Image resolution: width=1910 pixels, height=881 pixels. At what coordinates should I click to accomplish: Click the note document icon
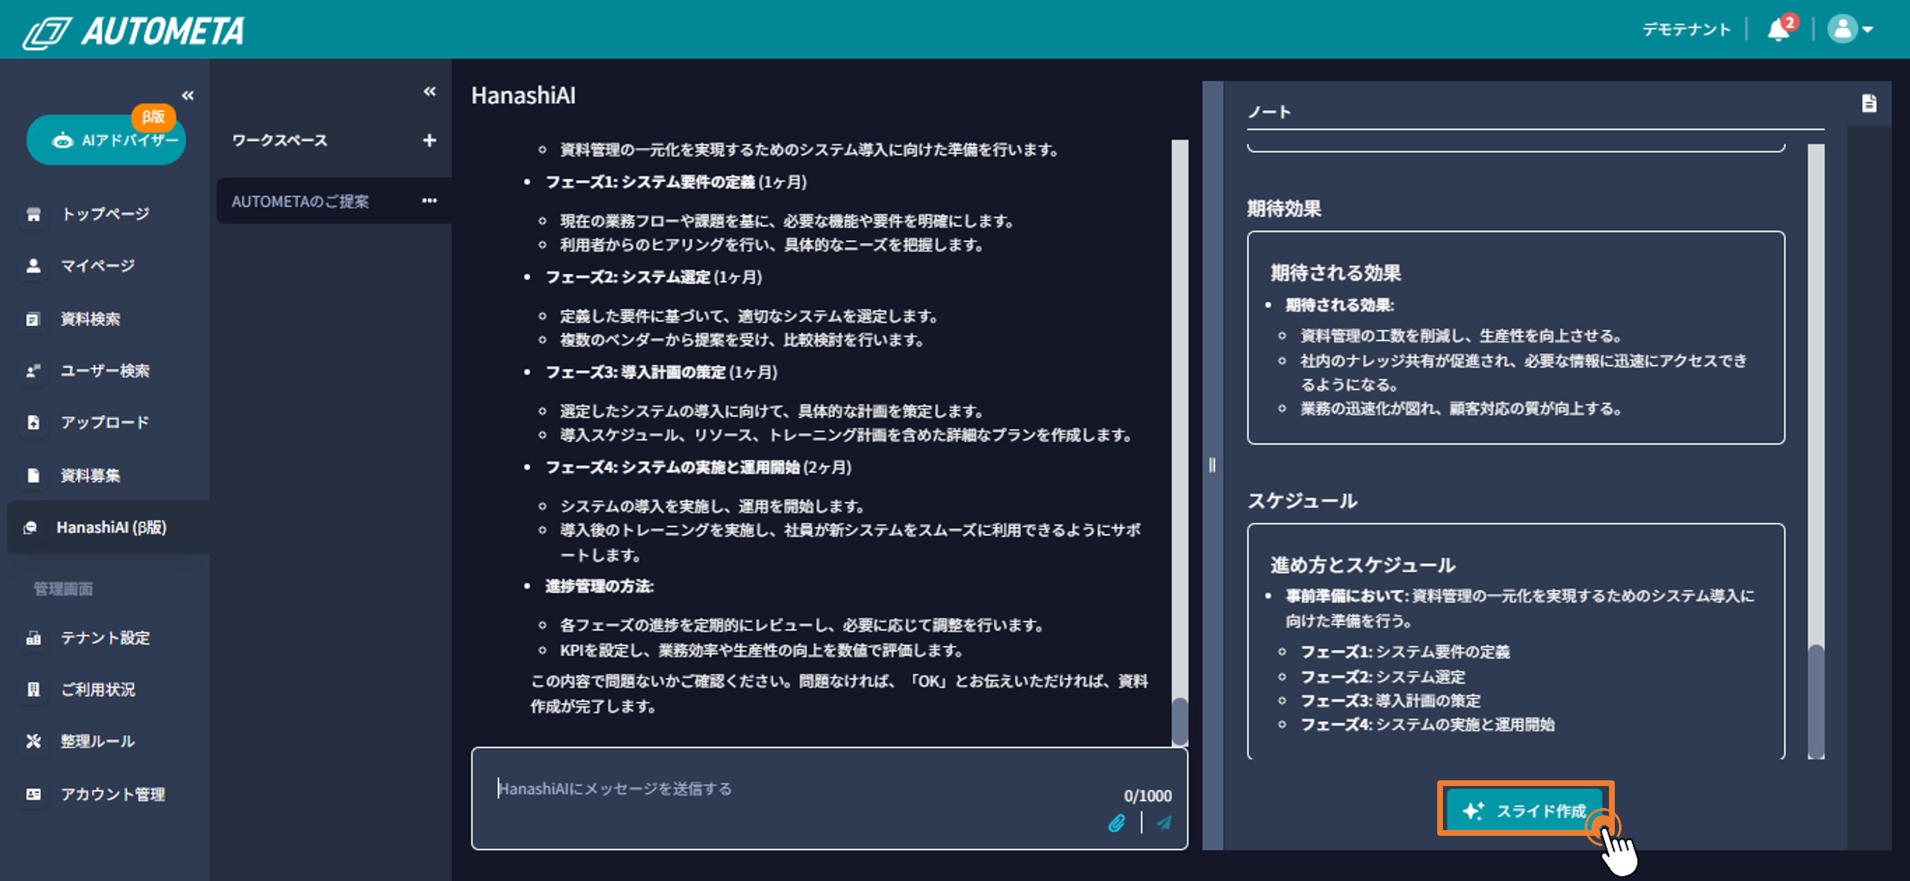pyautogui.click(x=1869, y=103)
